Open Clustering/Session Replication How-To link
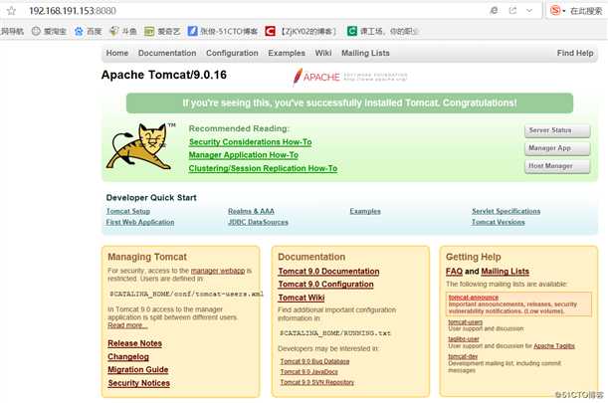Image resolution: width=608 pixels, height=403 pixels. pyautogui.click(x=263, y=168)
